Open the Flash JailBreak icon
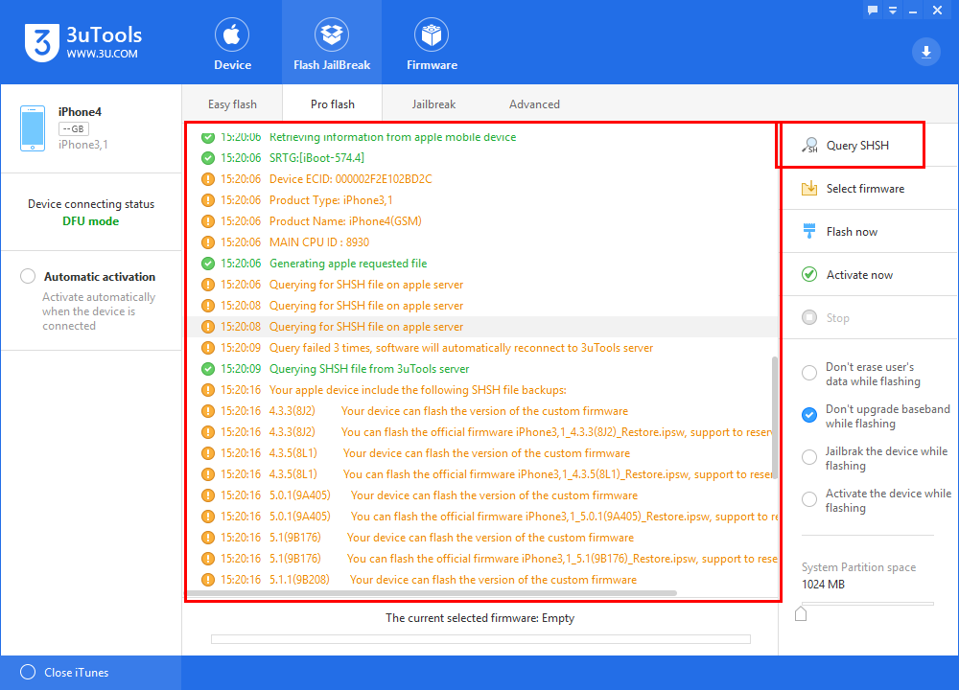This screenshot has height=690, width=959. coord(332,34)
